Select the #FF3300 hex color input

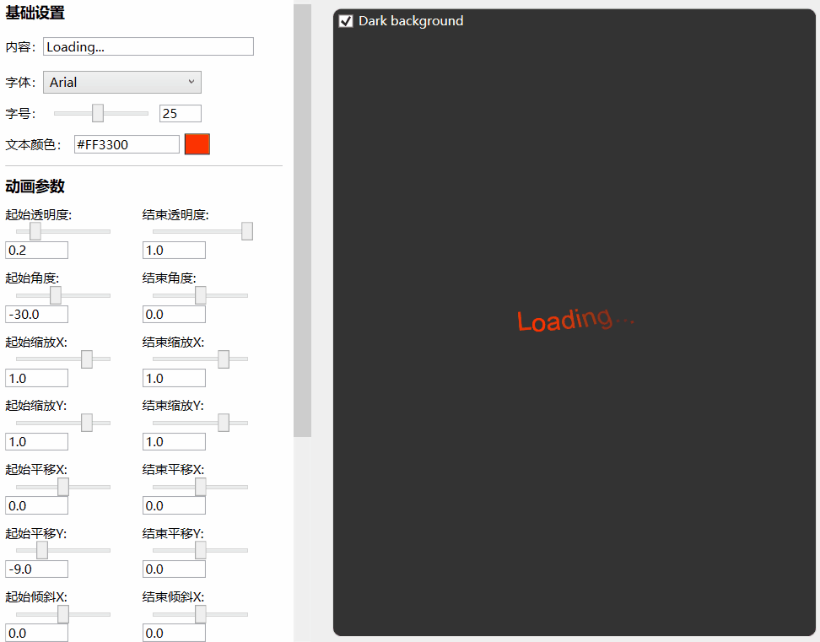127,144
